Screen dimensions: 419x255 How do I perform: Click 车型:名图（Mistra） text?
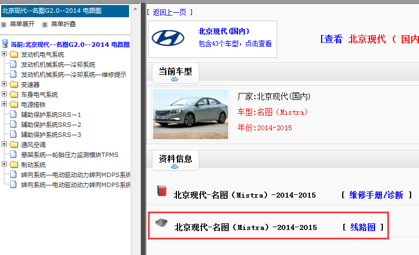[x=273, y=112]
